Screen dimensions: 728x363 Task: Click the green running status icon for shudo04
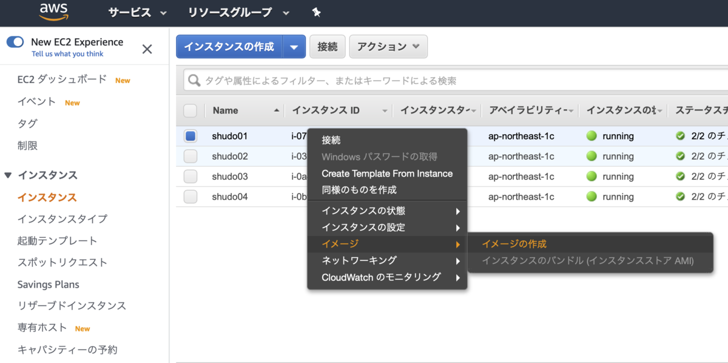591,197
